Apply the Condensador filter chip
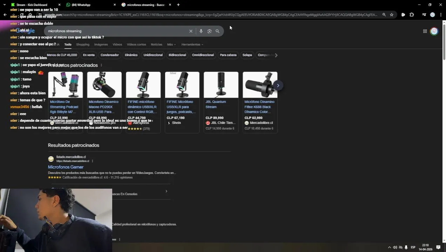 tap(110, 55)
